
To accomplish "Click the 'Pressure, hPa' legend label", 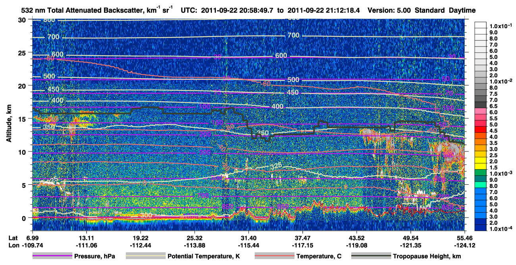I will (94, 256).
